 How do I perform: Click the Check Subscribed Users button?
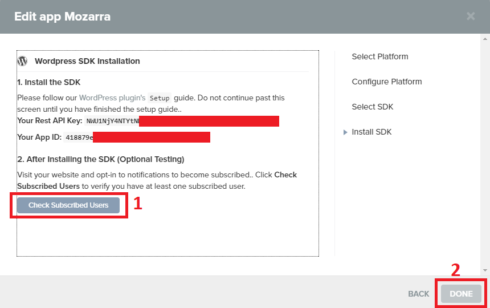click(x=68, y=205)
